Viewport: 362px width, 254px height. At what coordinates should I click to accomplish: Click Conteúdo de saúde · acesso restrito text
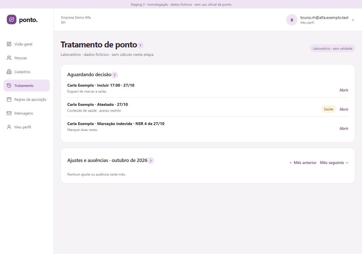tap(94, 111)
